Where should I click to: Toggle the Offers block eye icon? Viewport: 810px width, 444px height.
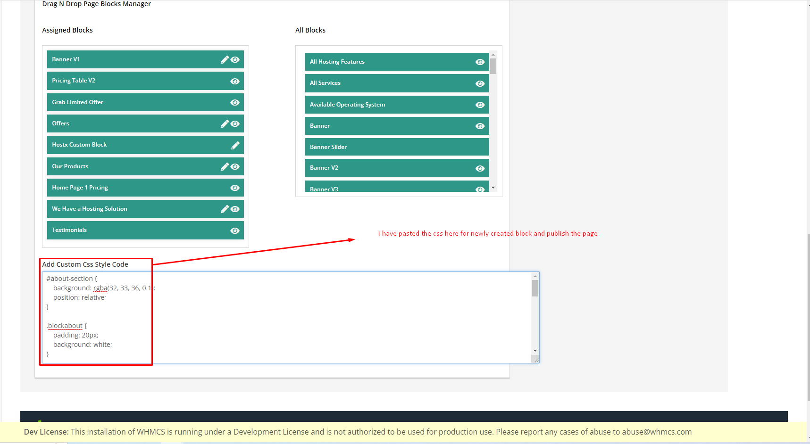click(x=235, y=124)
